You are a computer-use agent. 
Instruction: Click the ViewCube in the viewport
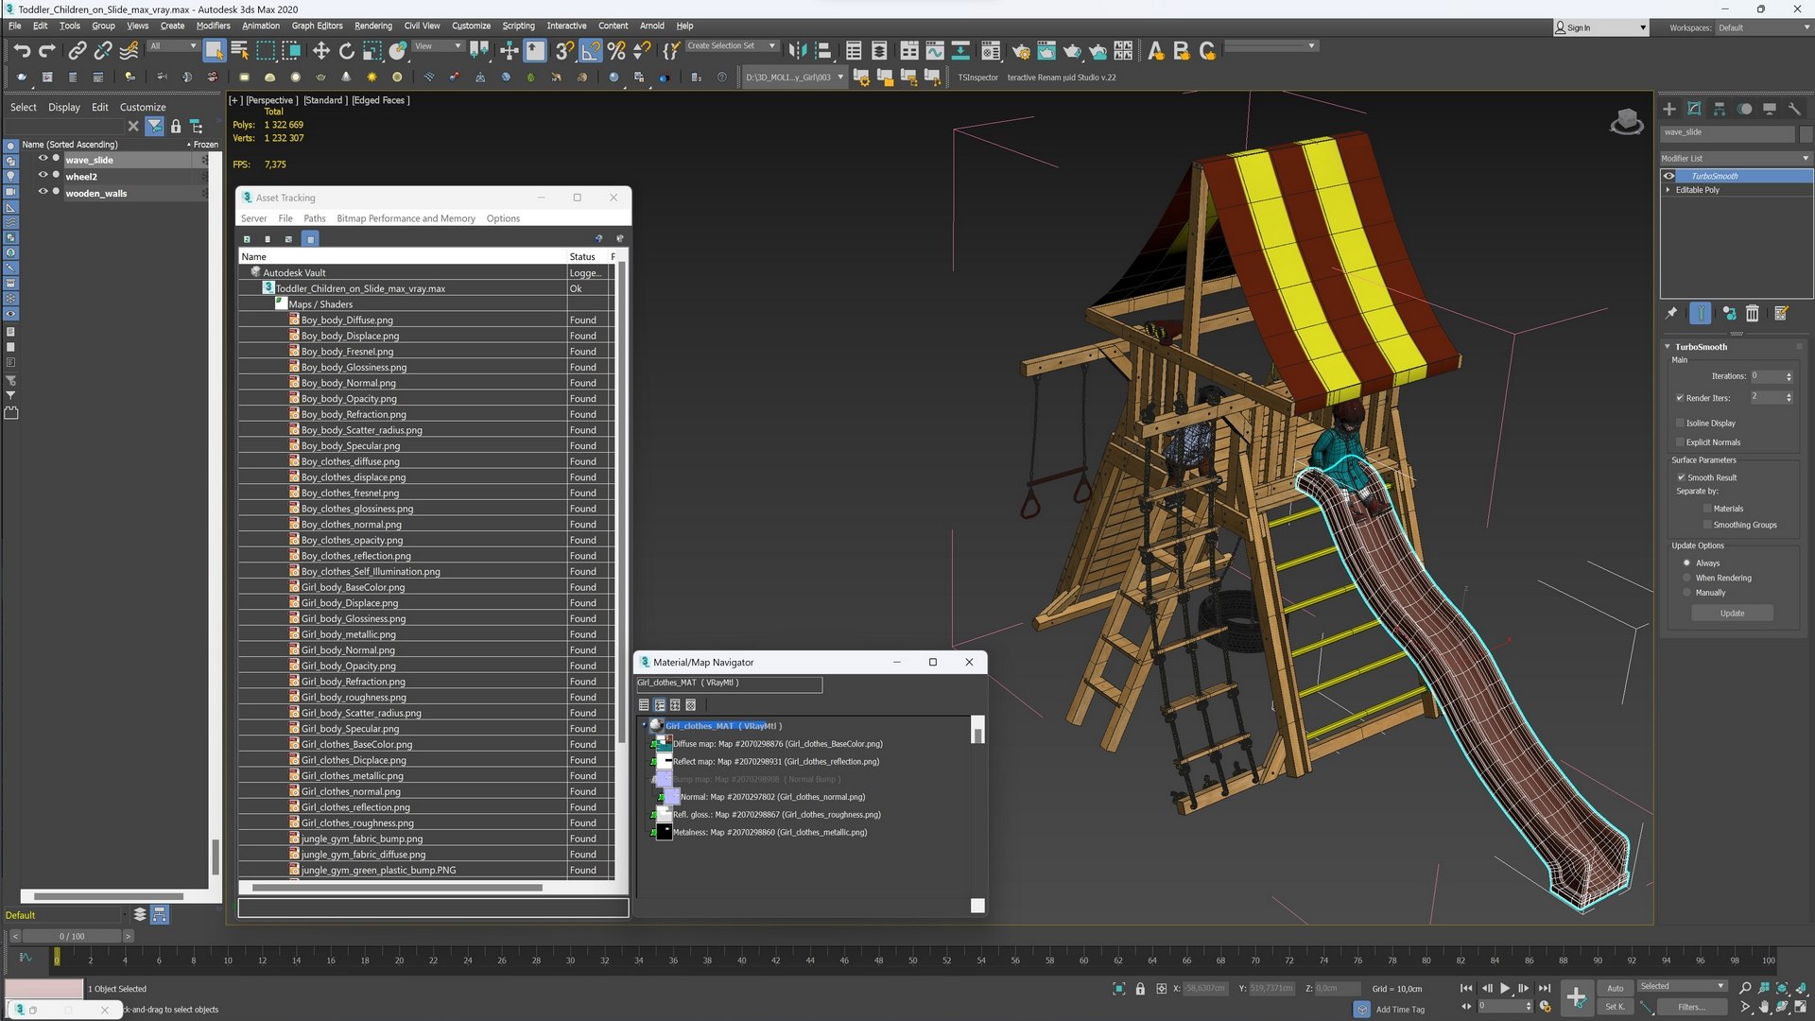point(1626,122)
